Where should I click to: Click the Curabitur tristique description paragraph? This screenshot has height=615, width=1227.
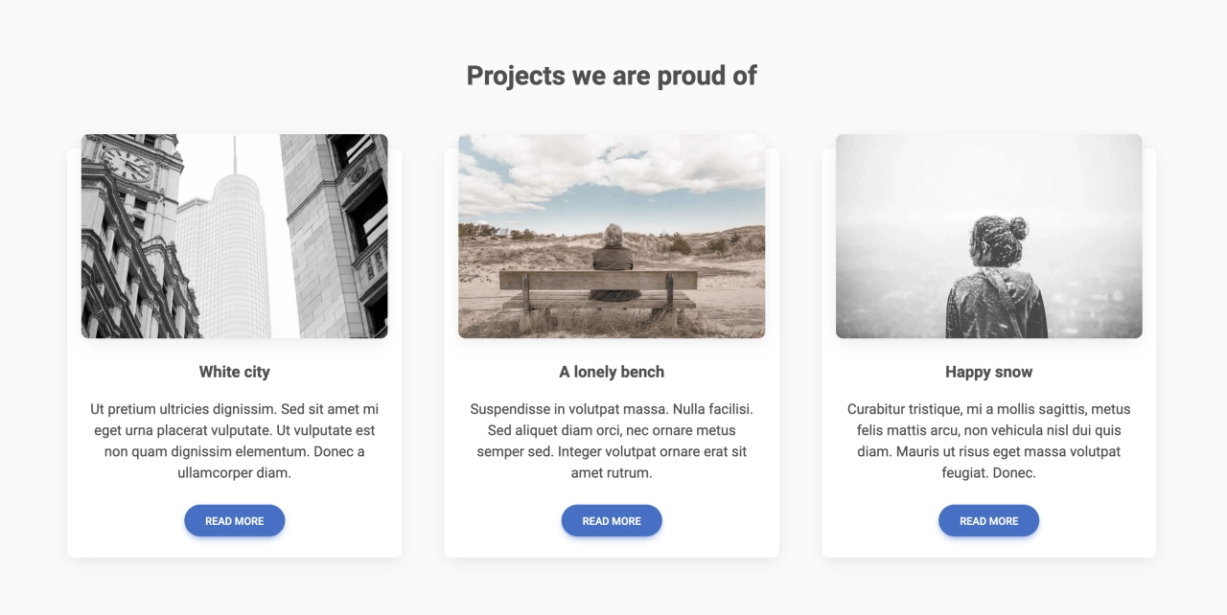pos(988,441)
